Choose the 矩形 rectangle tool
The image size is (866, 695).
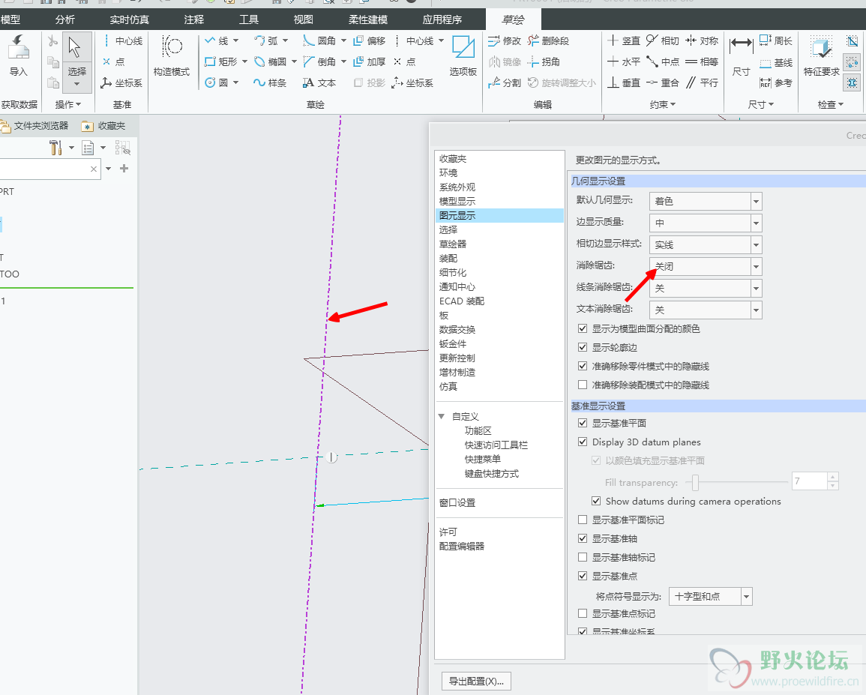tap(221, 62)
